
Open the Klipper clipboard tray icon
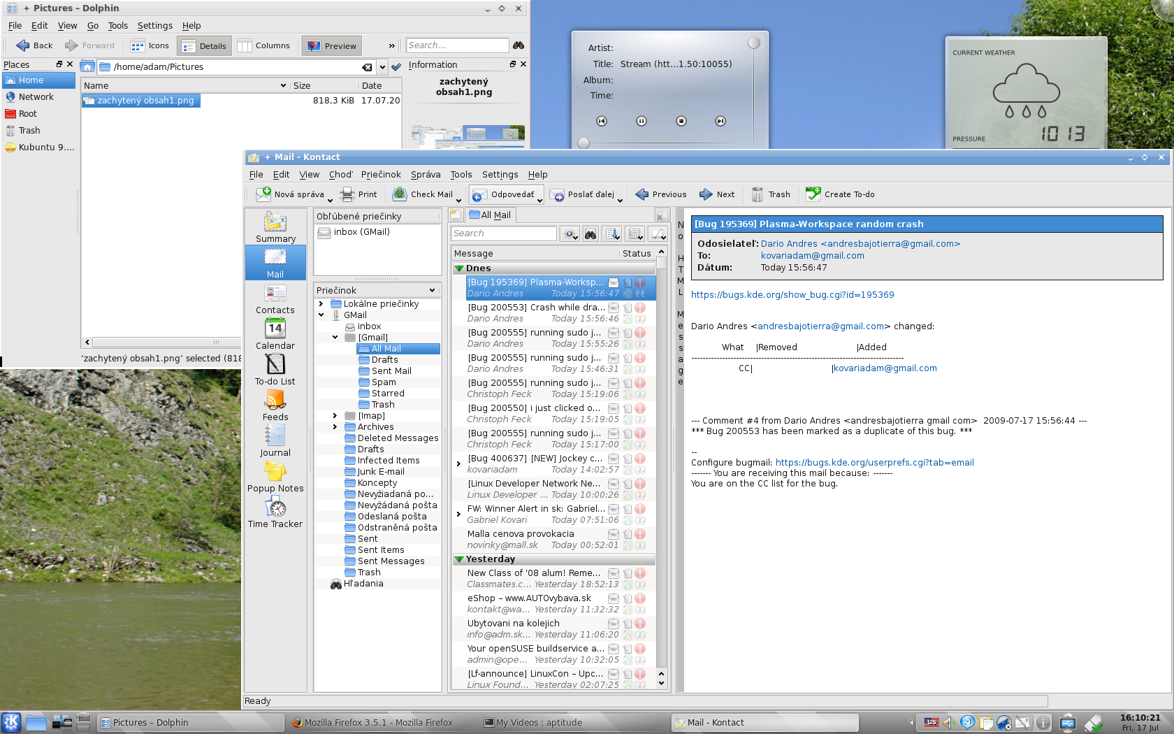coord(986,723)
